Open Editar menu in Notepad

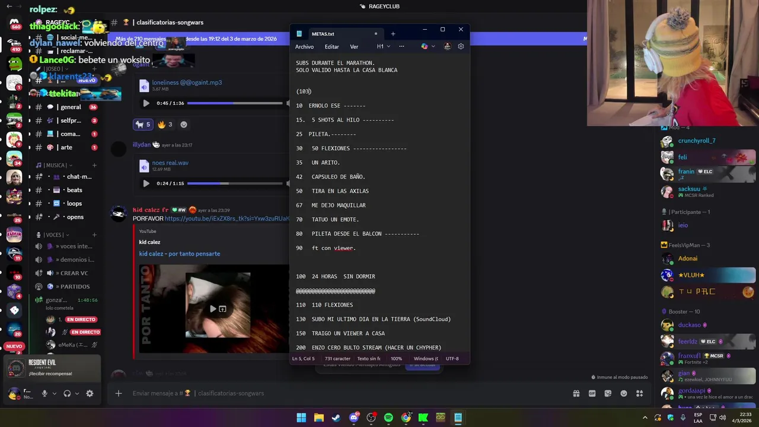tap(331, 47)
